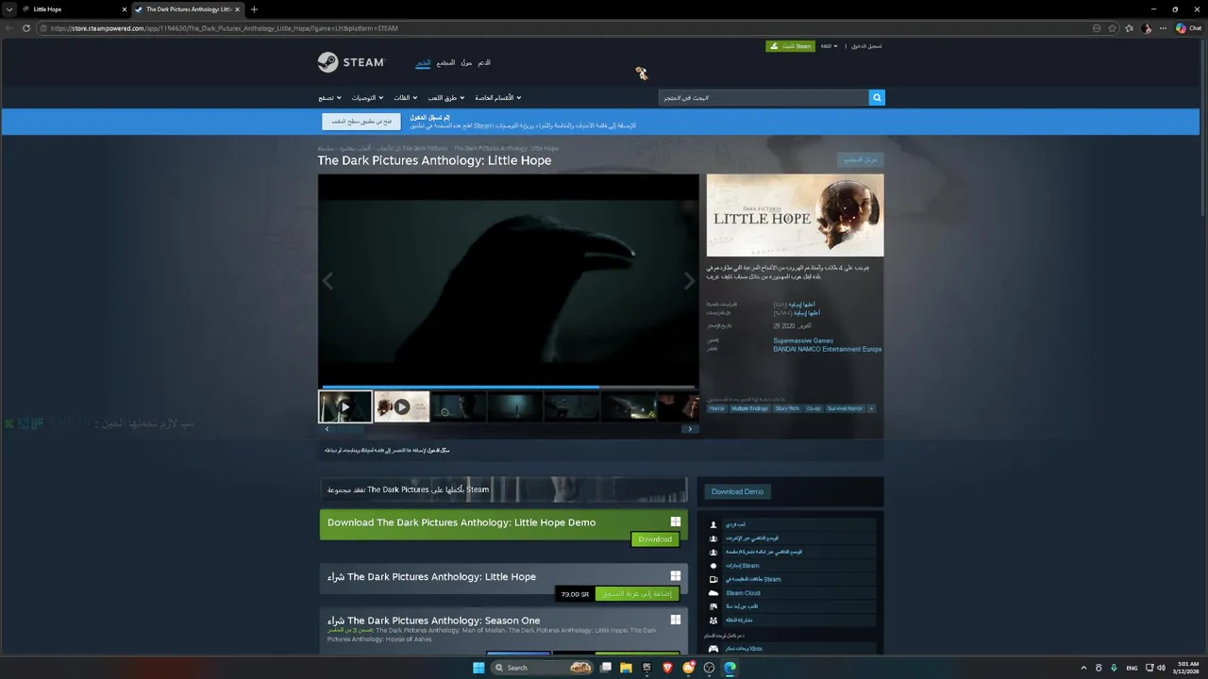
Task: Open the Supermassive Games developer link
Action: point(803,340)
